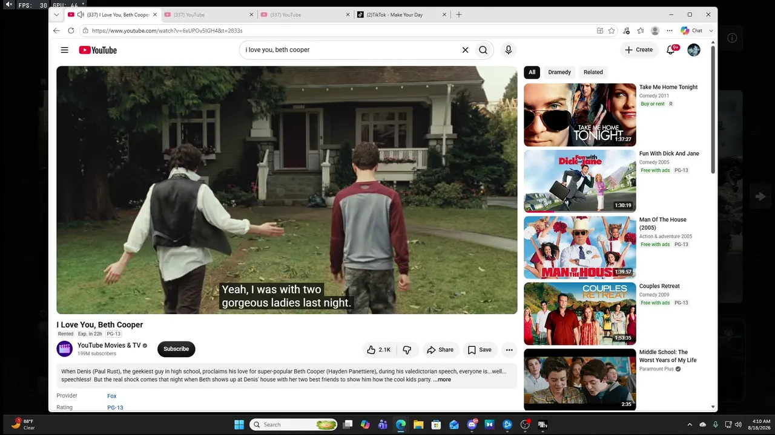Click the Windows taskbar Search box

294,425
